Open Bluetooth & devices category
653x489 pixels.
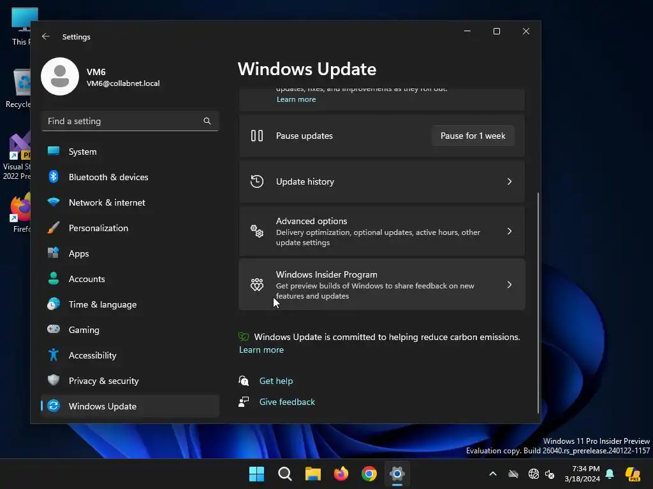click(x=130, y=177)
